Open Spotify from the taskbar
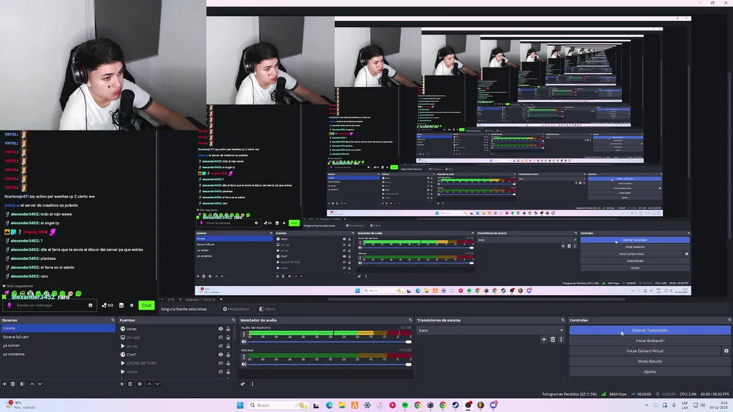 tap(405, 405)
